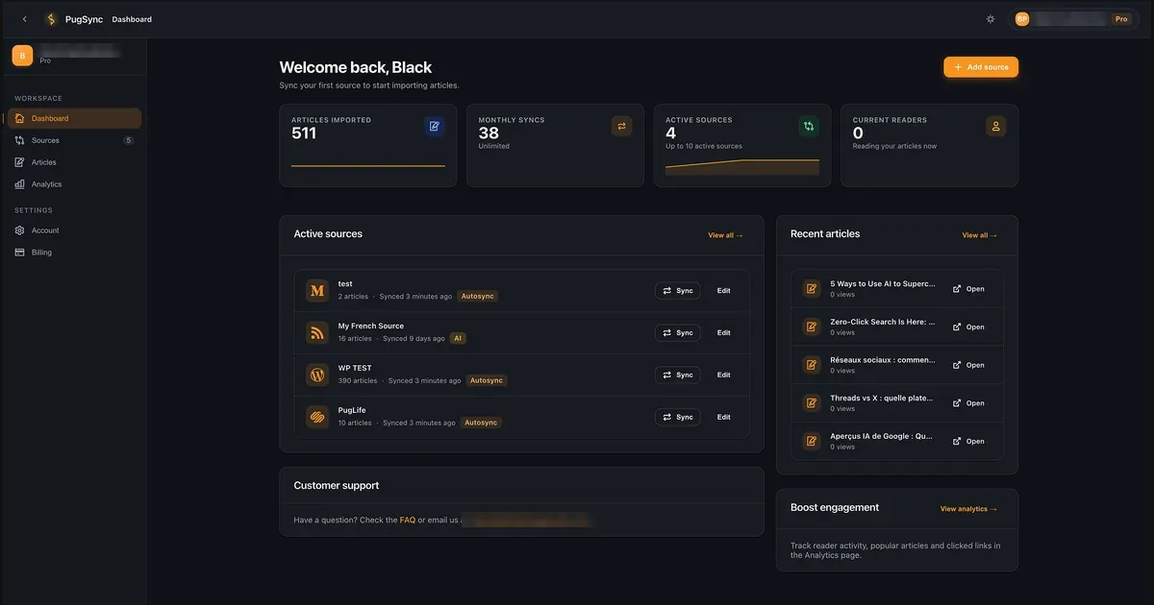Click the Medium icon for test source
Screen dimensions: 1154x605
point(317,290)
